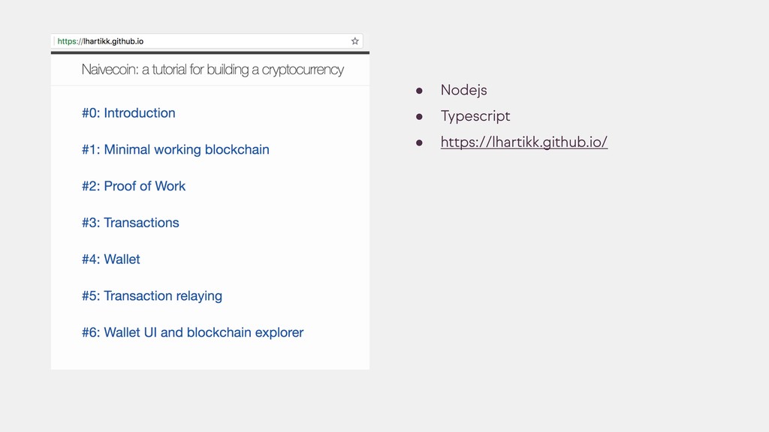Open #6: Wallet UI and blockchain explorer
769x432 pixels.
pyautogui.click(x=192, y=332)
